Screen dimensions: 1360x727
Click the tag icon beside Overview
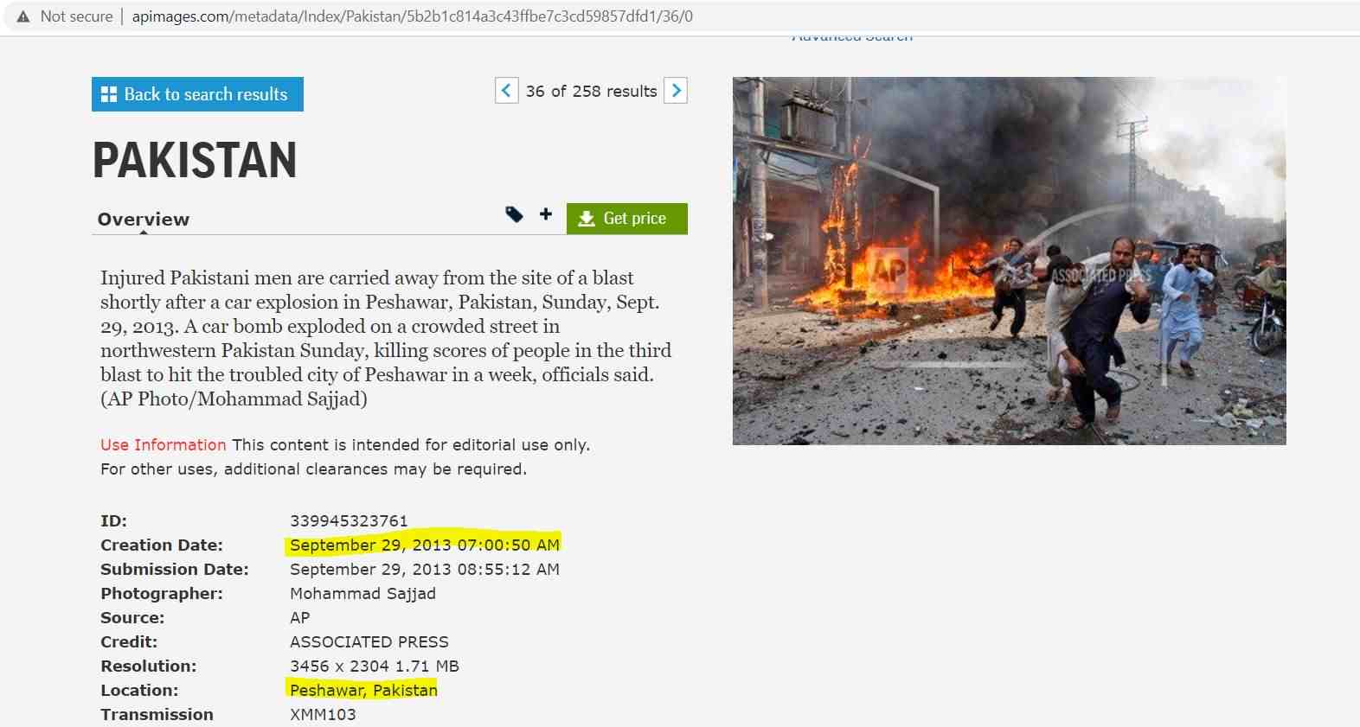(x=514, y=214)
